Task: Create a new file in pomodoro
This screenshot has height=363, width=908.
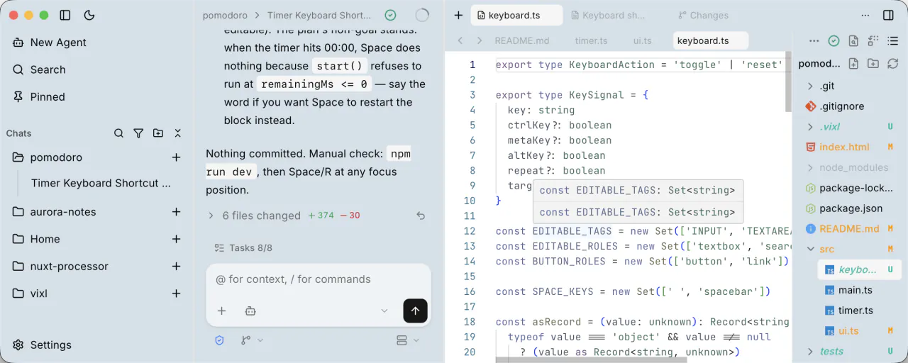Action: click(x=853, y=63)
